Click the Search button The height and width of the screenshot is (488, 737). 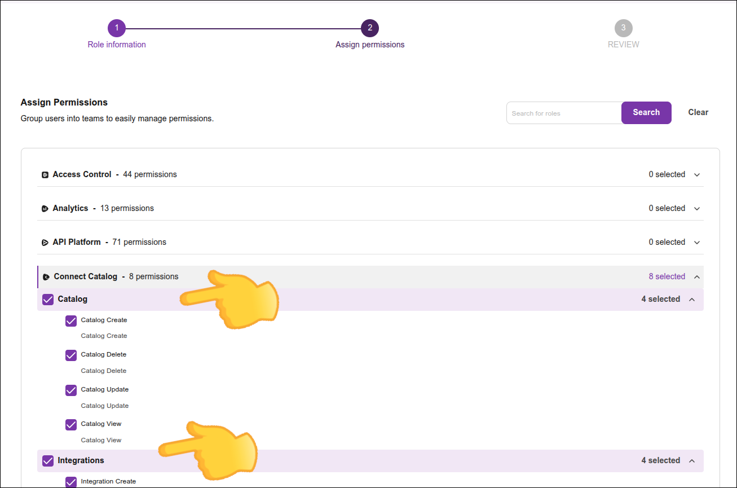[646, 112]
